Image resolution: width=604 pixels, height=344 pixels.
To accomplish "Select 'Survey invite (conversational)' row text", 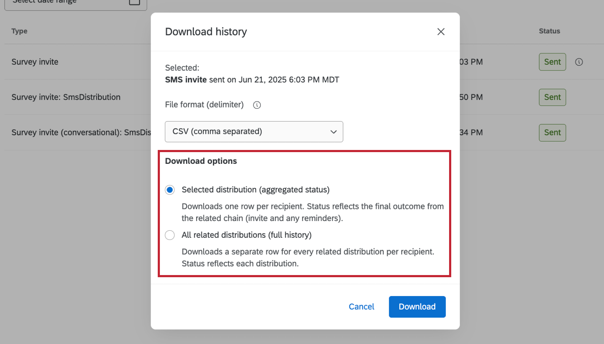I will [81, 133].
